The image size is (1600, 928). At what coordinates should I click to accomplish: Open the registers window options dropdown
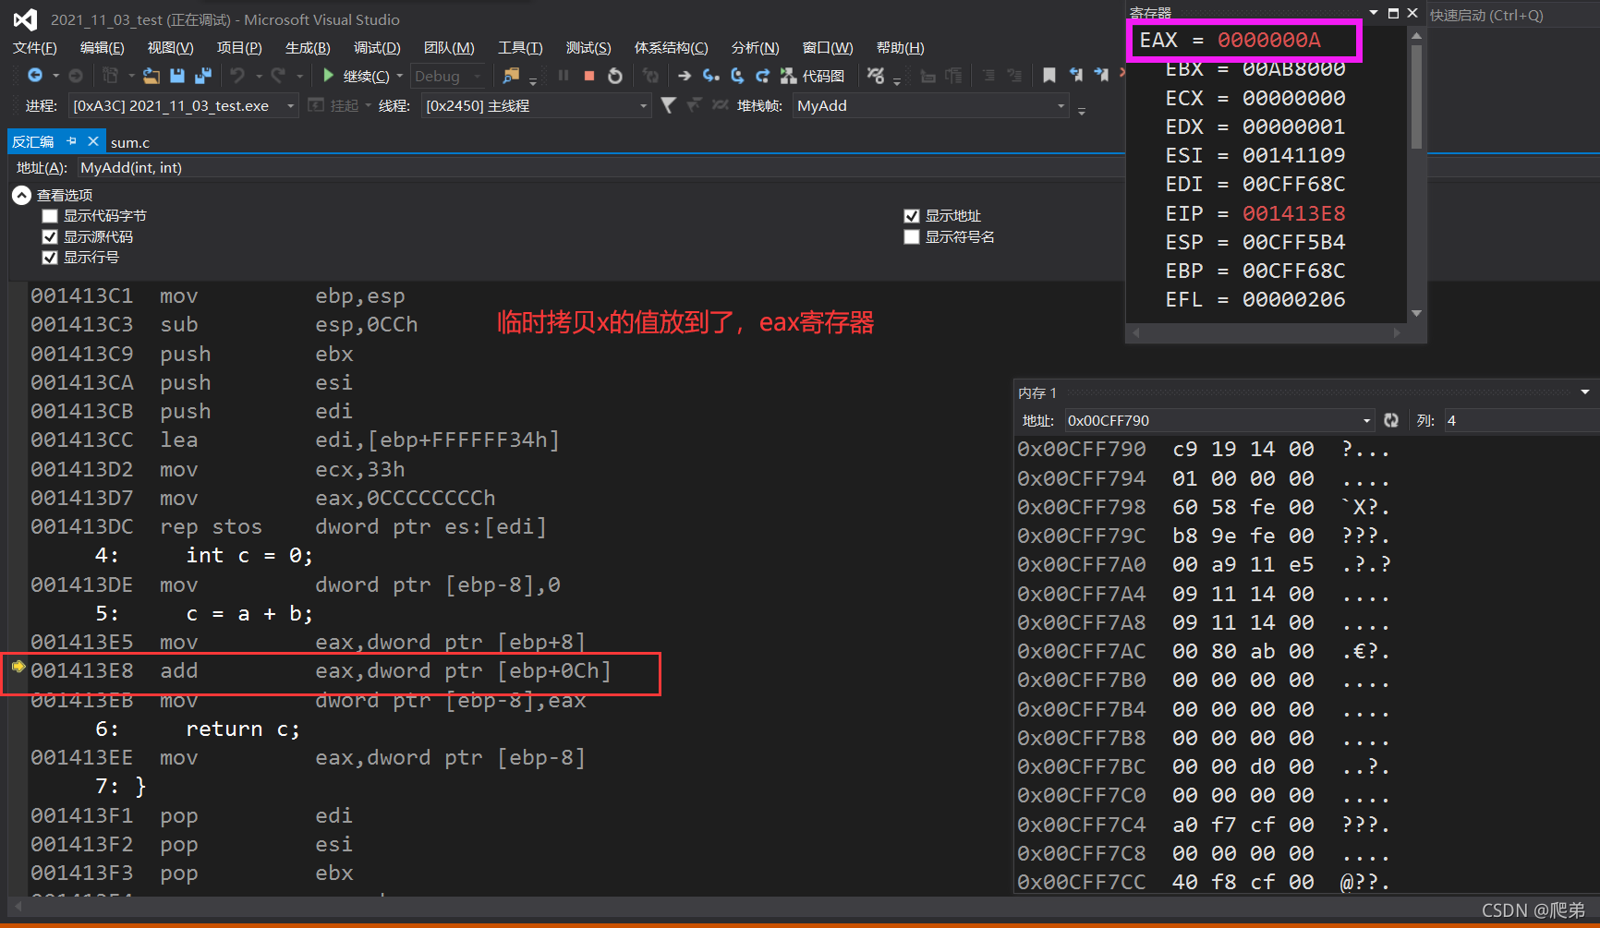point(1374,13)
